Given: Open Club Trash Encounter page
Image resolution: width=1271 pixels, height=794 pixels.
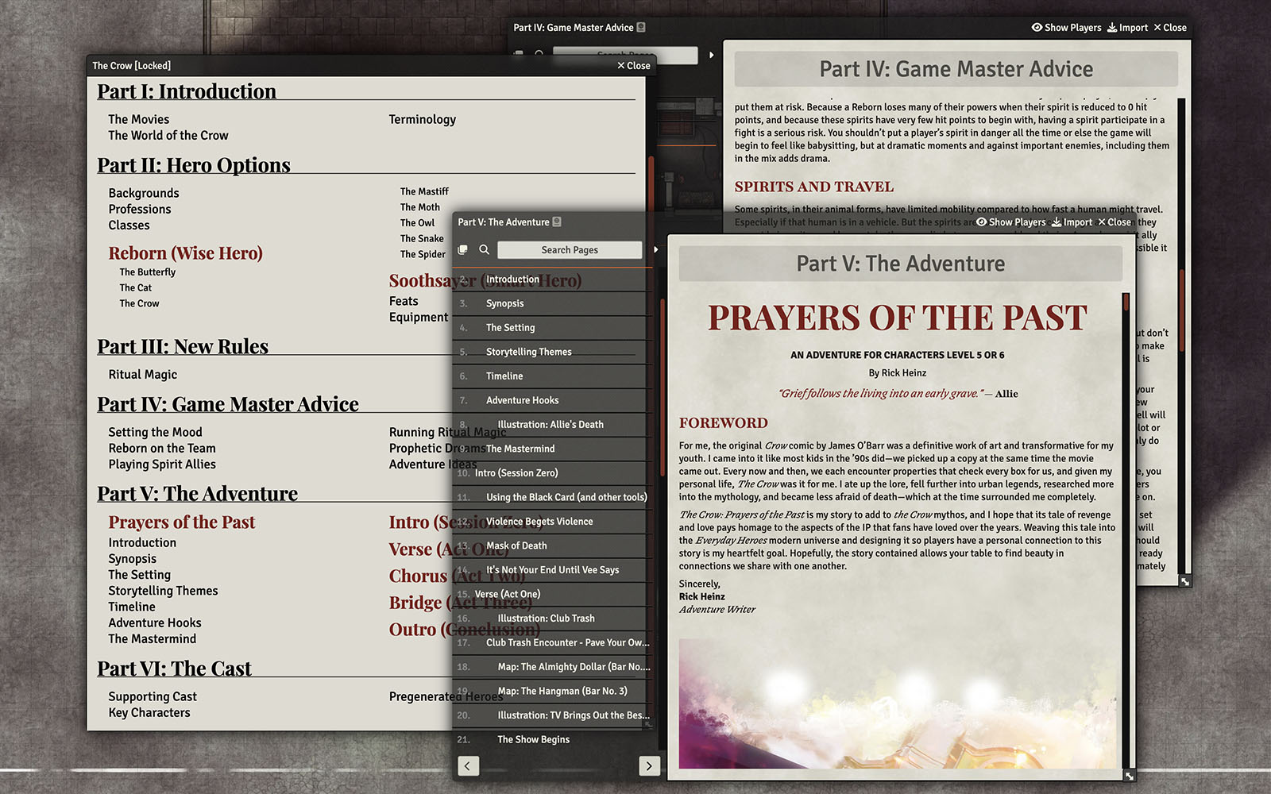Looking at the screenshot, I should click(554, 642).
